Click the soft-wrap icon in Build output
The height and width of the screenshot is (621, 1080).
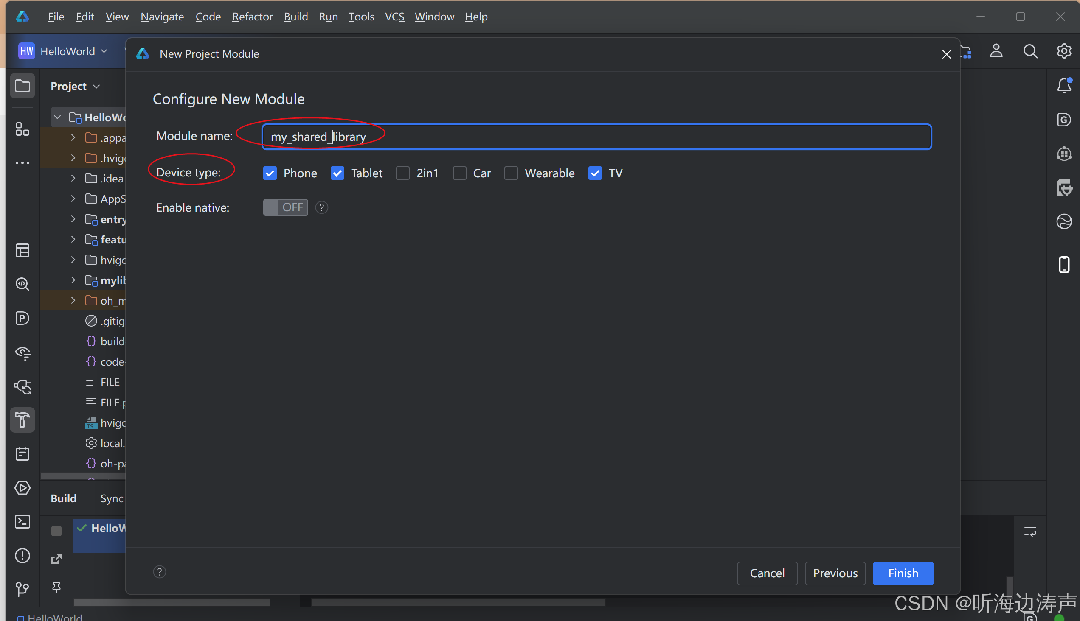1030,531
